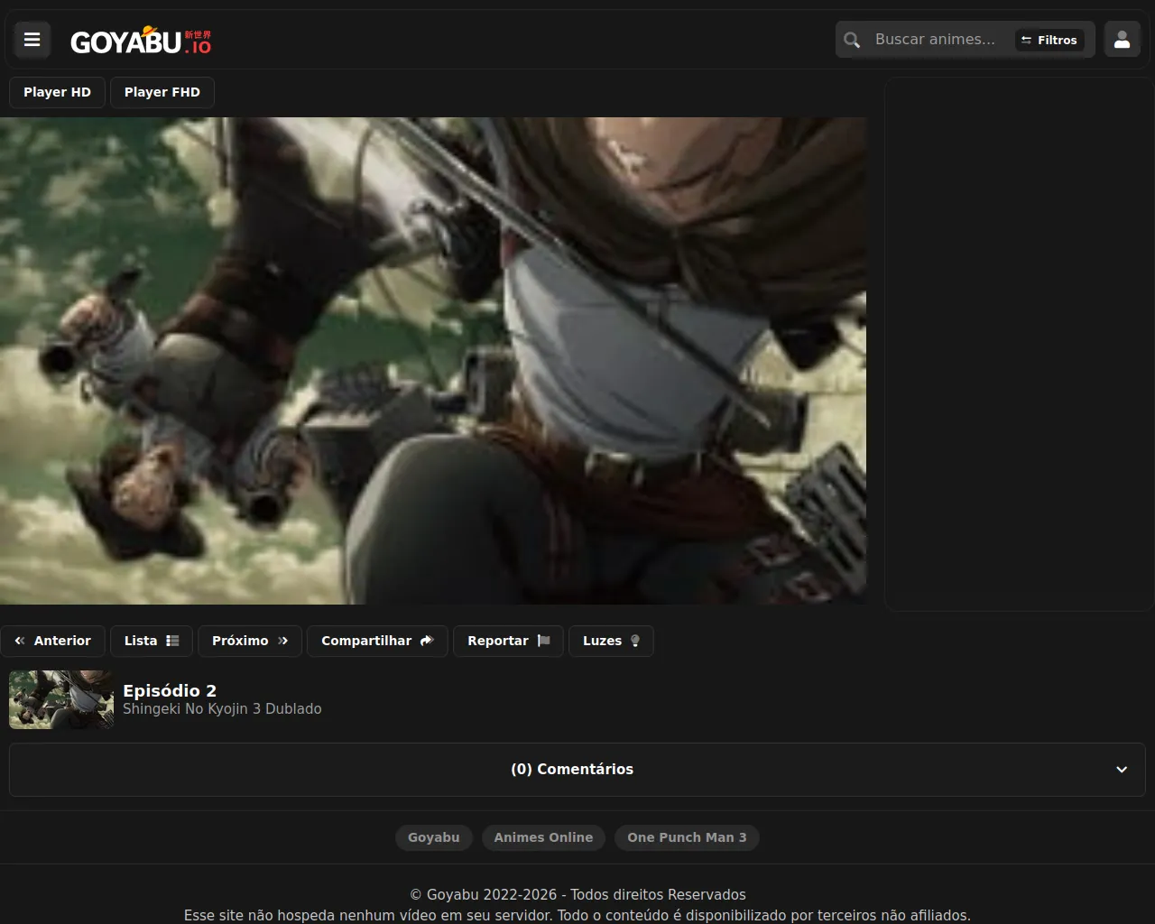Go to Anterior episode
The width and height of the screenshot is (1155, 924).
[53, 641]
